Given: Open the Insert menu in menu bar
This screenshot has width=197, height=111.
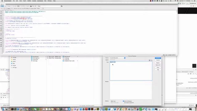Looking at the screenshot, I should (x=25, y=1).
